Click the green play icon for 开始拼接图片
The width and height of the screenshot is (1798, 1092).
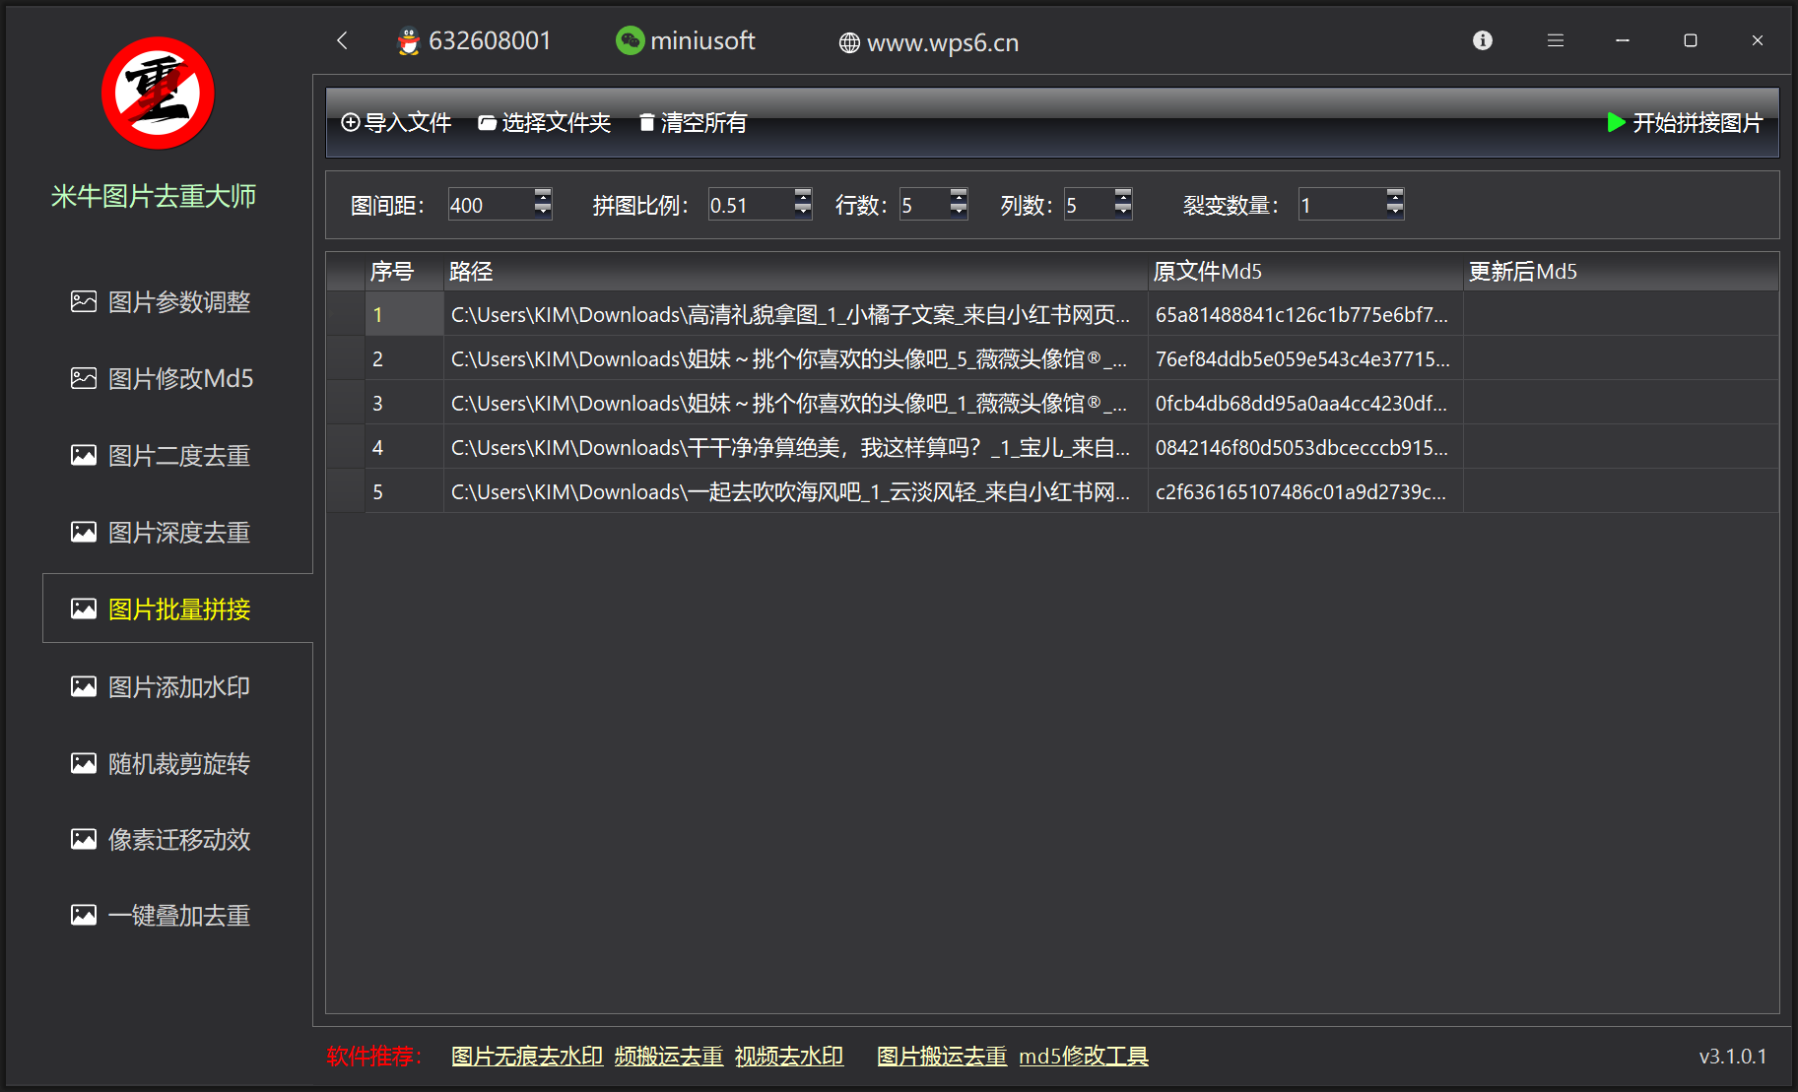[x=1616, y=122]
